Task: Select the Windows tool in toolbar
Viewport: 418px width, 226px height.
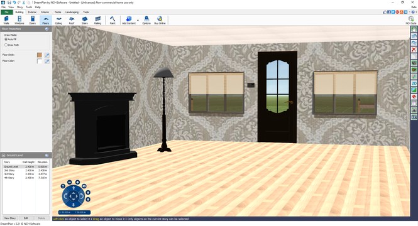Action: click(x=19, y=20)
